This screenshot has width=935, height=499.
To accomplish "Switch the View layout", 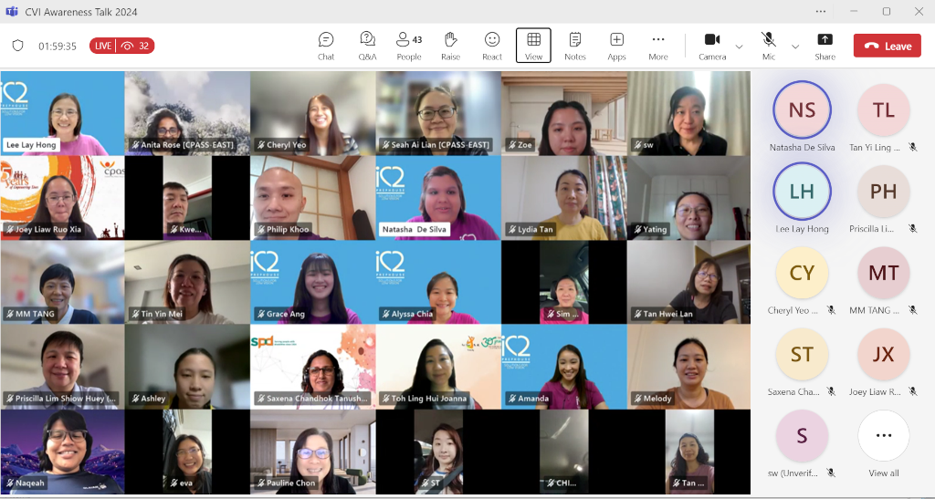I will pyautogui.click(x=533, y=46).
